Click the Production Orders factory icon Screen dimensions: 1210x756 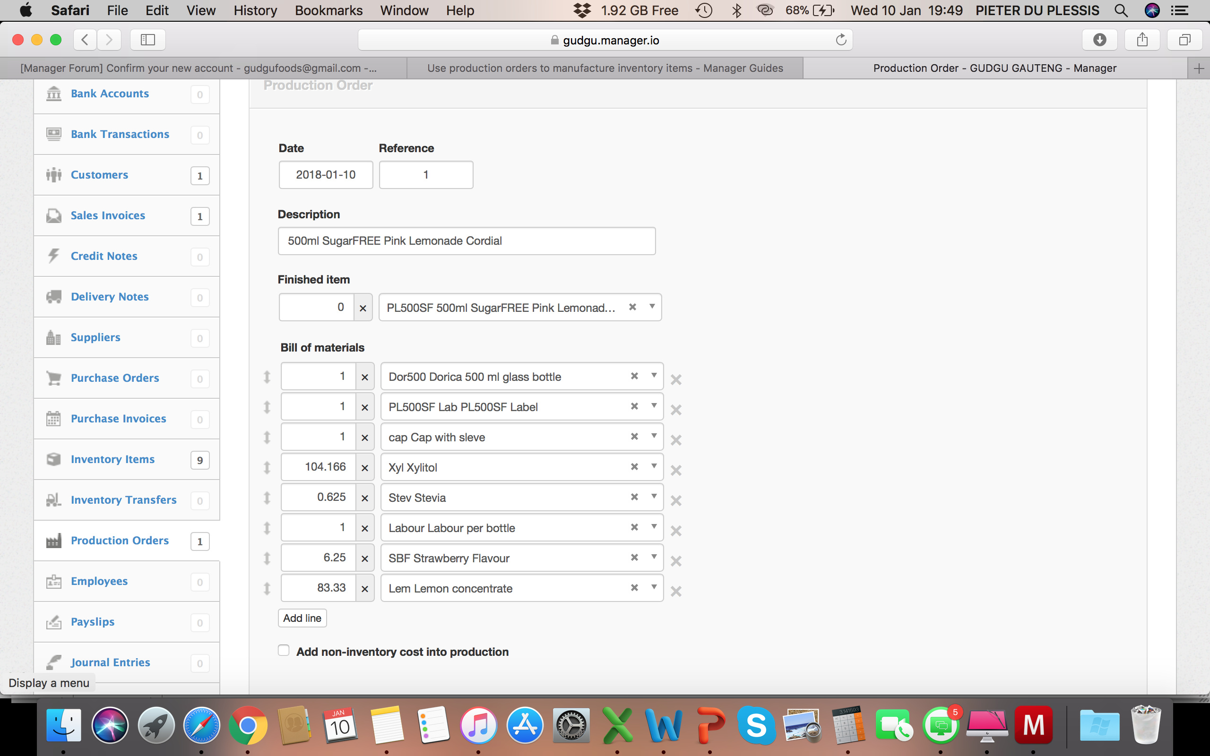[x=53, y=541]
